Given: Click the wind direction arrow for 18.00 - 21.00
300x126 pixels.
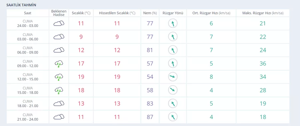Looking at the screenshot, I should [x=173, y=104].
